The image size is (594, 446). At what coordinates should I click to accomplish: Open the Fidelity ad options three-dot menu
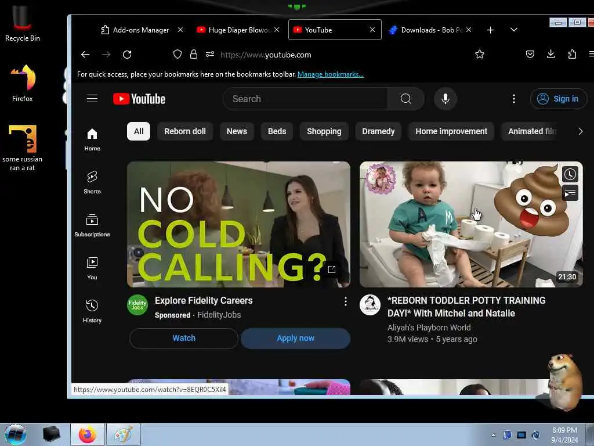[x=346, y=301]
